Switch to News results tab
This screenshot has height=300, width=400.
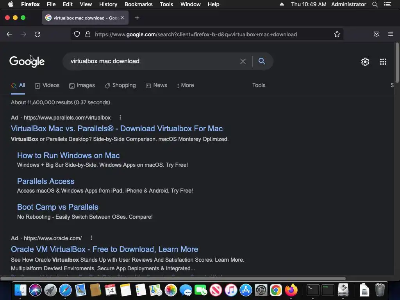click(156, 86)
